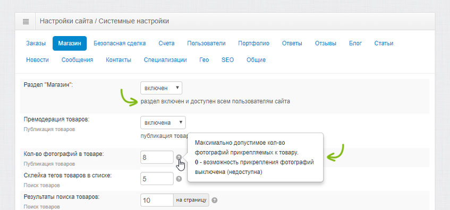Switch to the Заказы tab
The height and width of the screenshot is (210, 450).
(x=36, y=43)
